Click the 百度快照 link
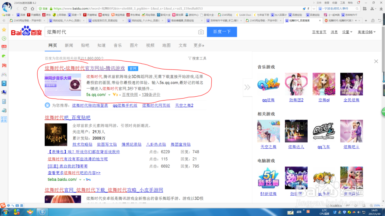This screenshot has height=216, width=385. (130, 95)
